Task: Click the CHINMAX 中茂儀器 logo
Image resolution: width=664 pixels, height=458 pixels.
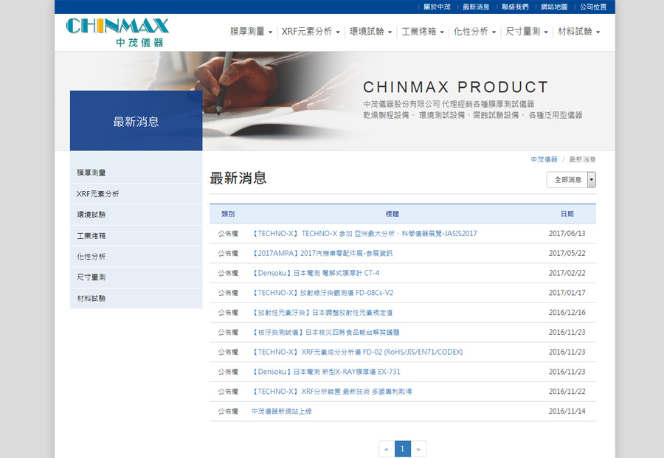Action: click(x=117, y=32)
